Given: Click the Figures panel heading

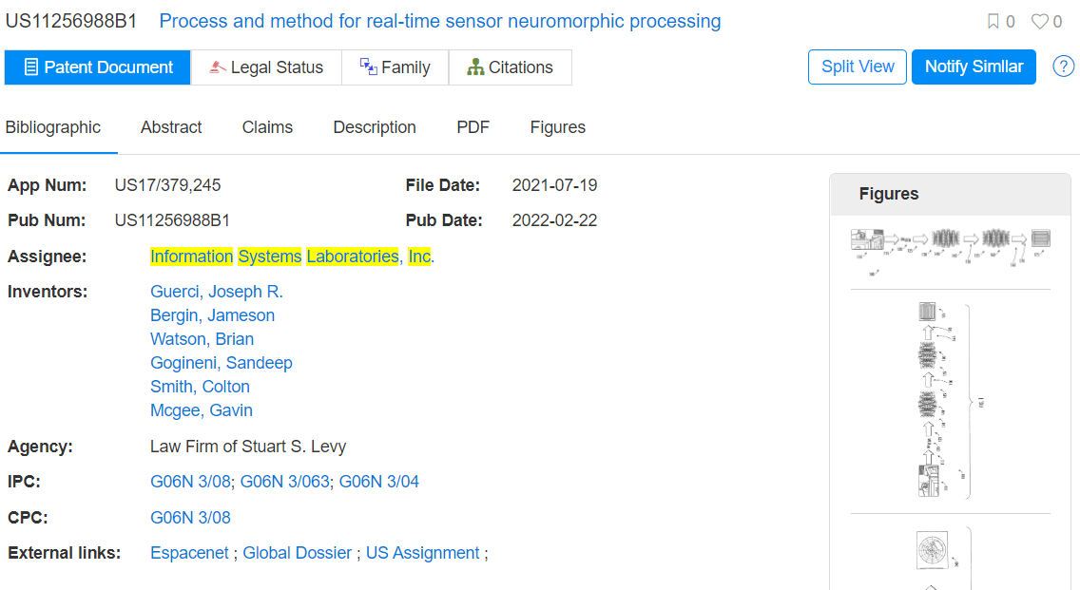Looking at the screenshot, I should [889, 194].
